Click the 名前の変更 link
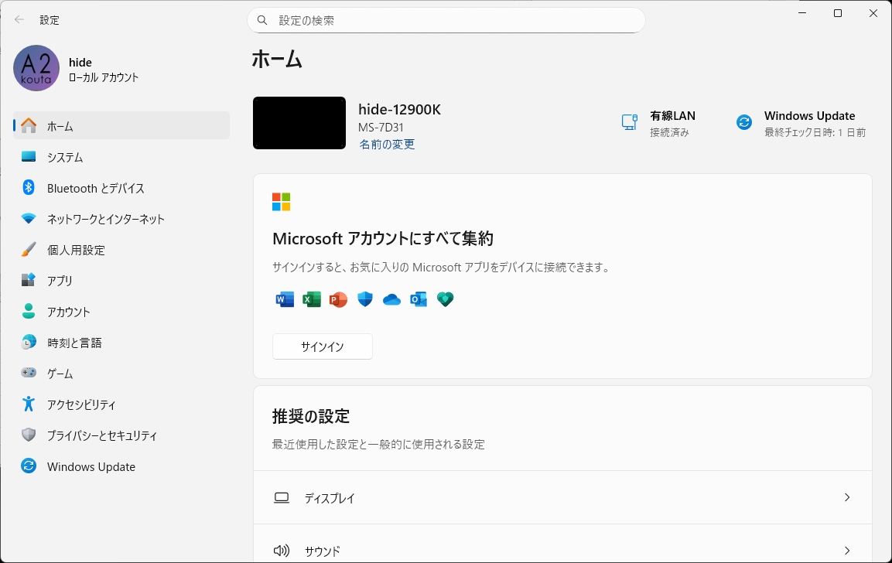Viewport: 892px width, 563px height. [387, 145]
